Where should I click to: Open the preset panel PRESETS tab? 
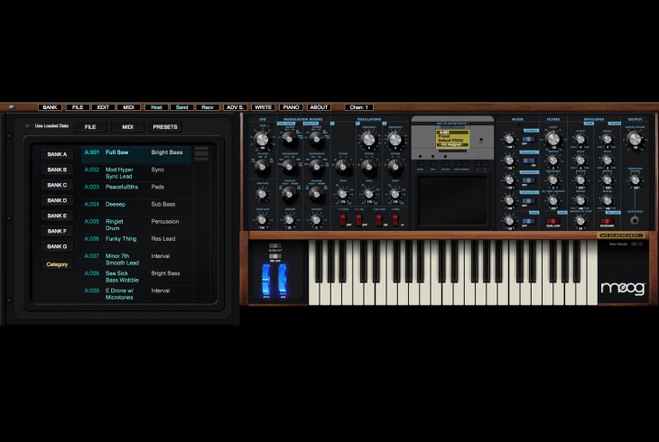165,126
